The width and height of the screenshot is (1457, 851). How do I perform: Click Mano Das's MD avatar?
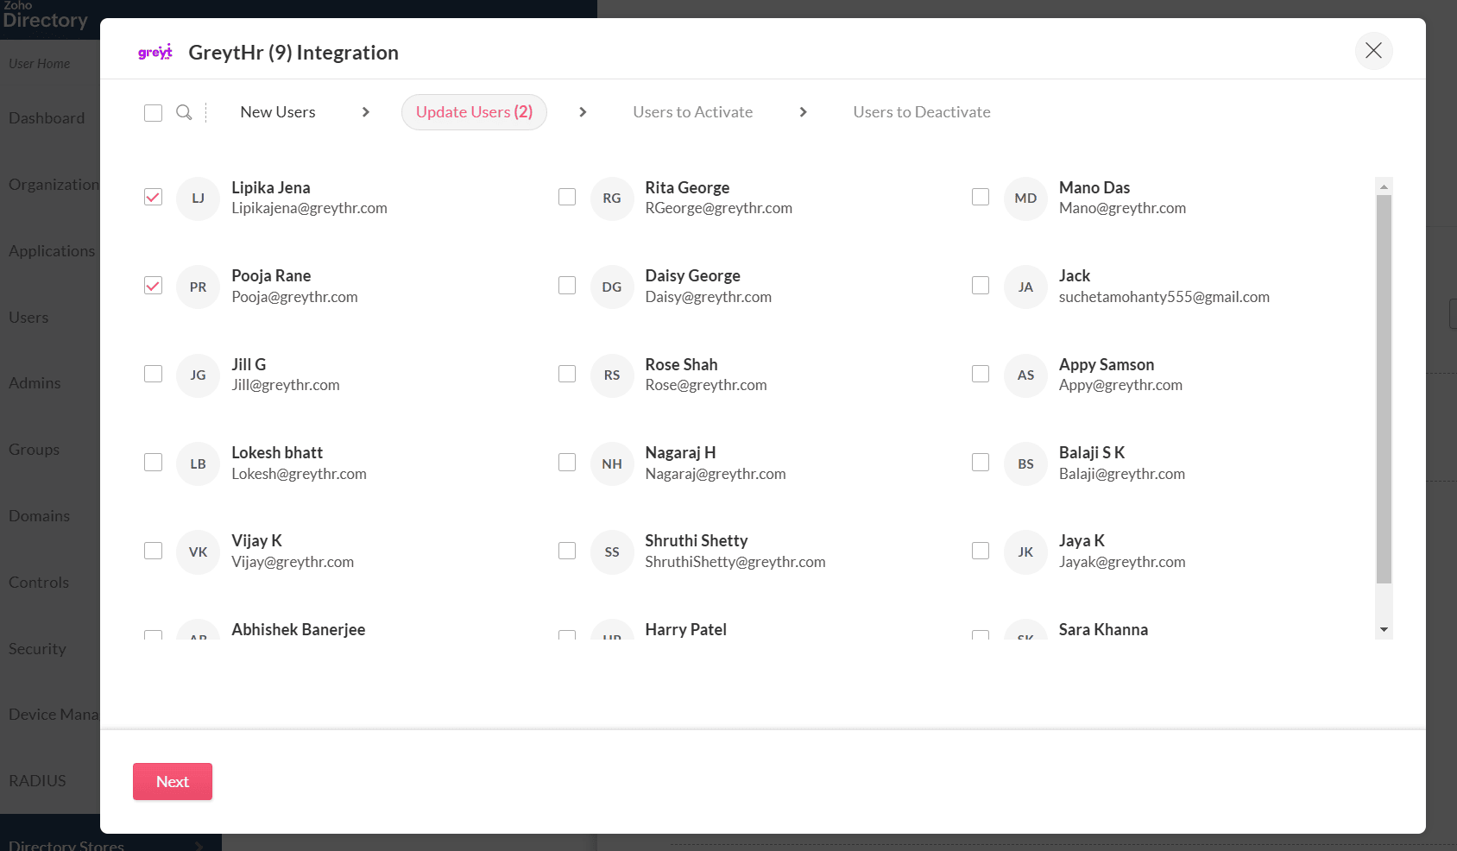[1025, 199]
